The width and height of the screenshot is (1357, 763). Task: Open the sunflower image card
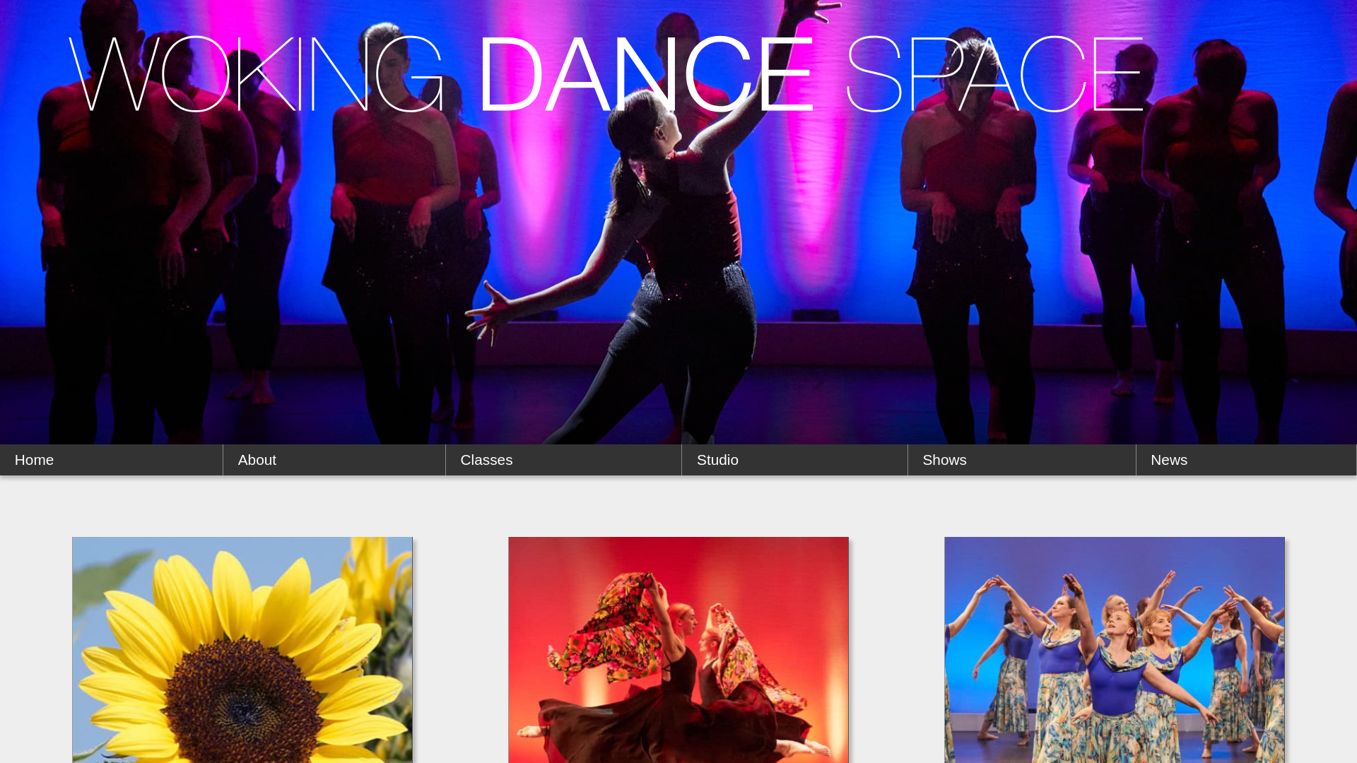tap(242, 650)
